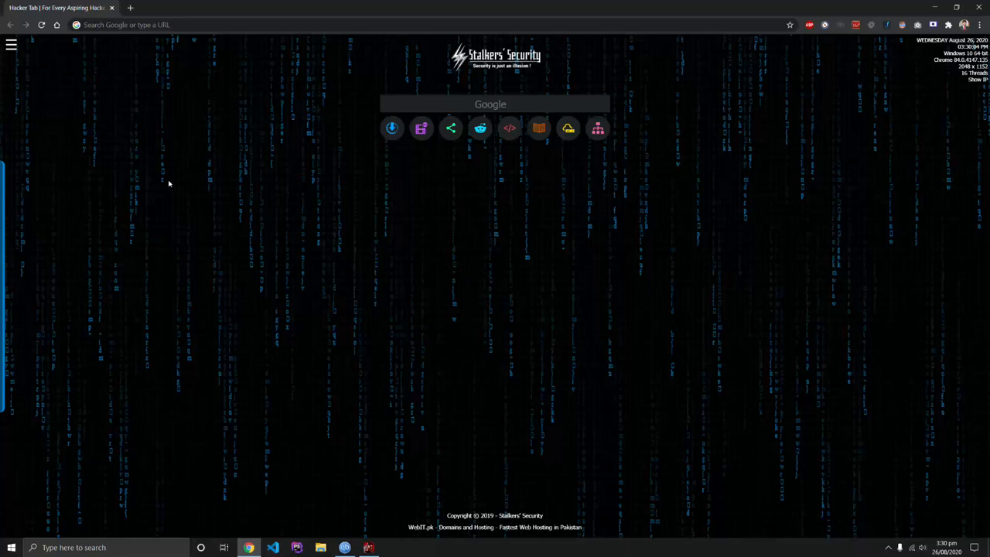Open the orange book shortcut icon
Image resolution: width=990 pixels, height=557 pixels.
point(539,128)
